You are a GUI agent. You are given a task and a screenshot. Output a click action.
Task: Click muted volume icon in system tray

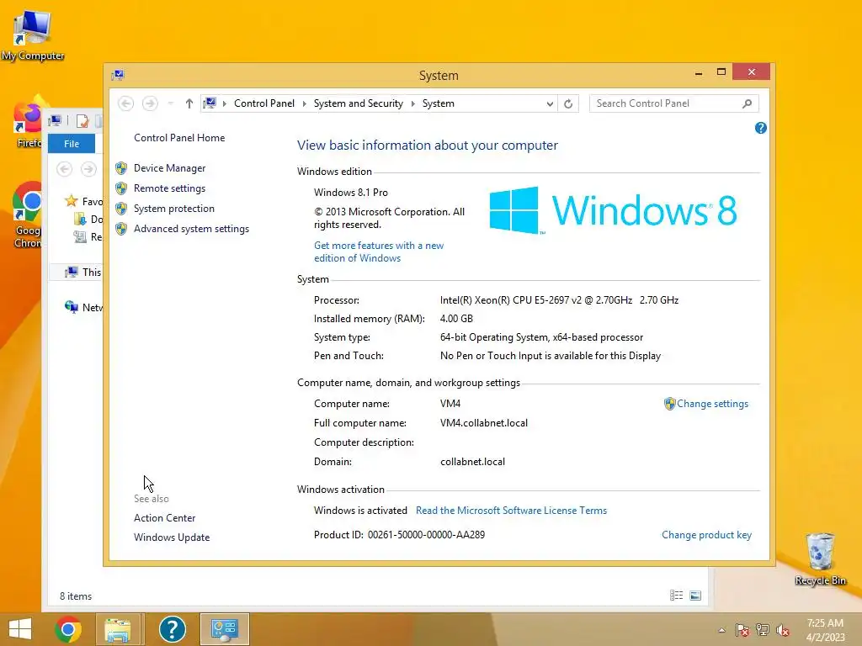coord(783,630)
